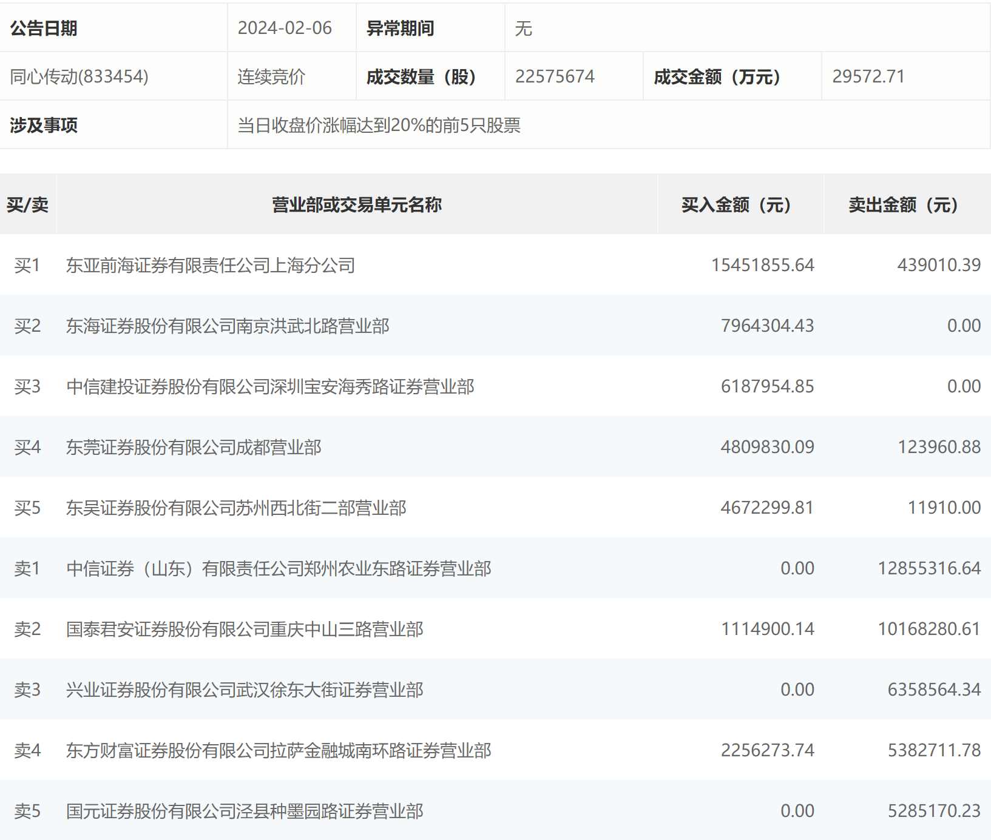The width and height of the screenshot is (991, 840).
Task: Click buy amount 15451855.64 in 买1 row
Action: (x=763, y=265)
